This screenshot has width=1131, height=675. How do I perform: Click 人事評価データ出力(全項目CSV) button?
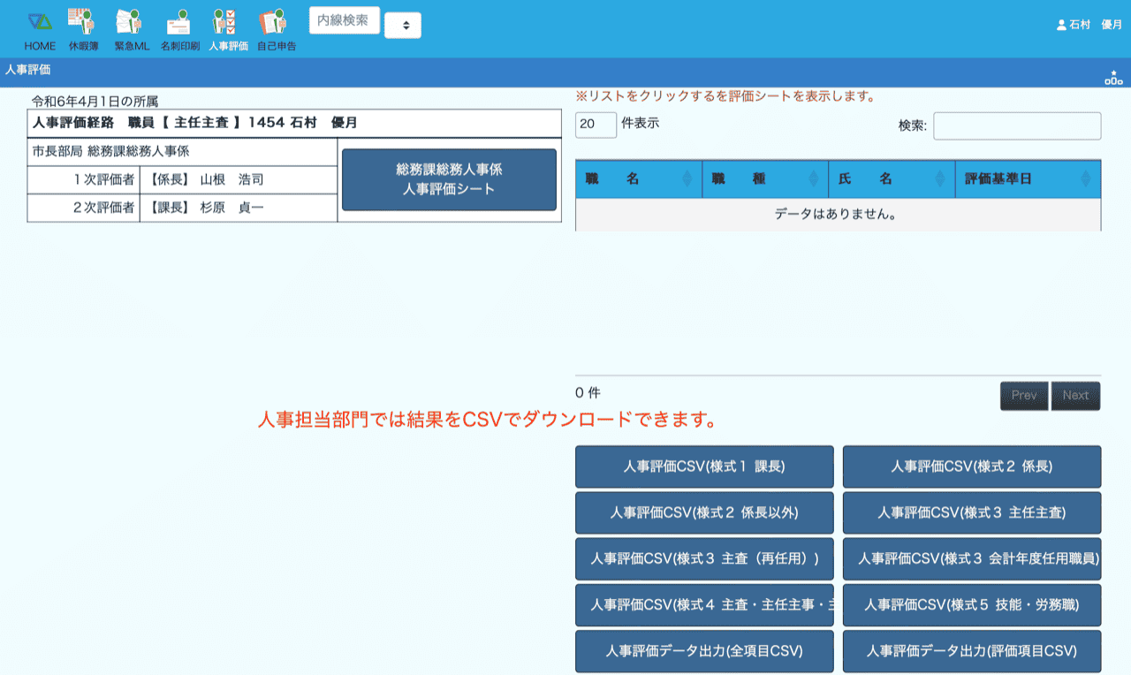tap(704, 651)
